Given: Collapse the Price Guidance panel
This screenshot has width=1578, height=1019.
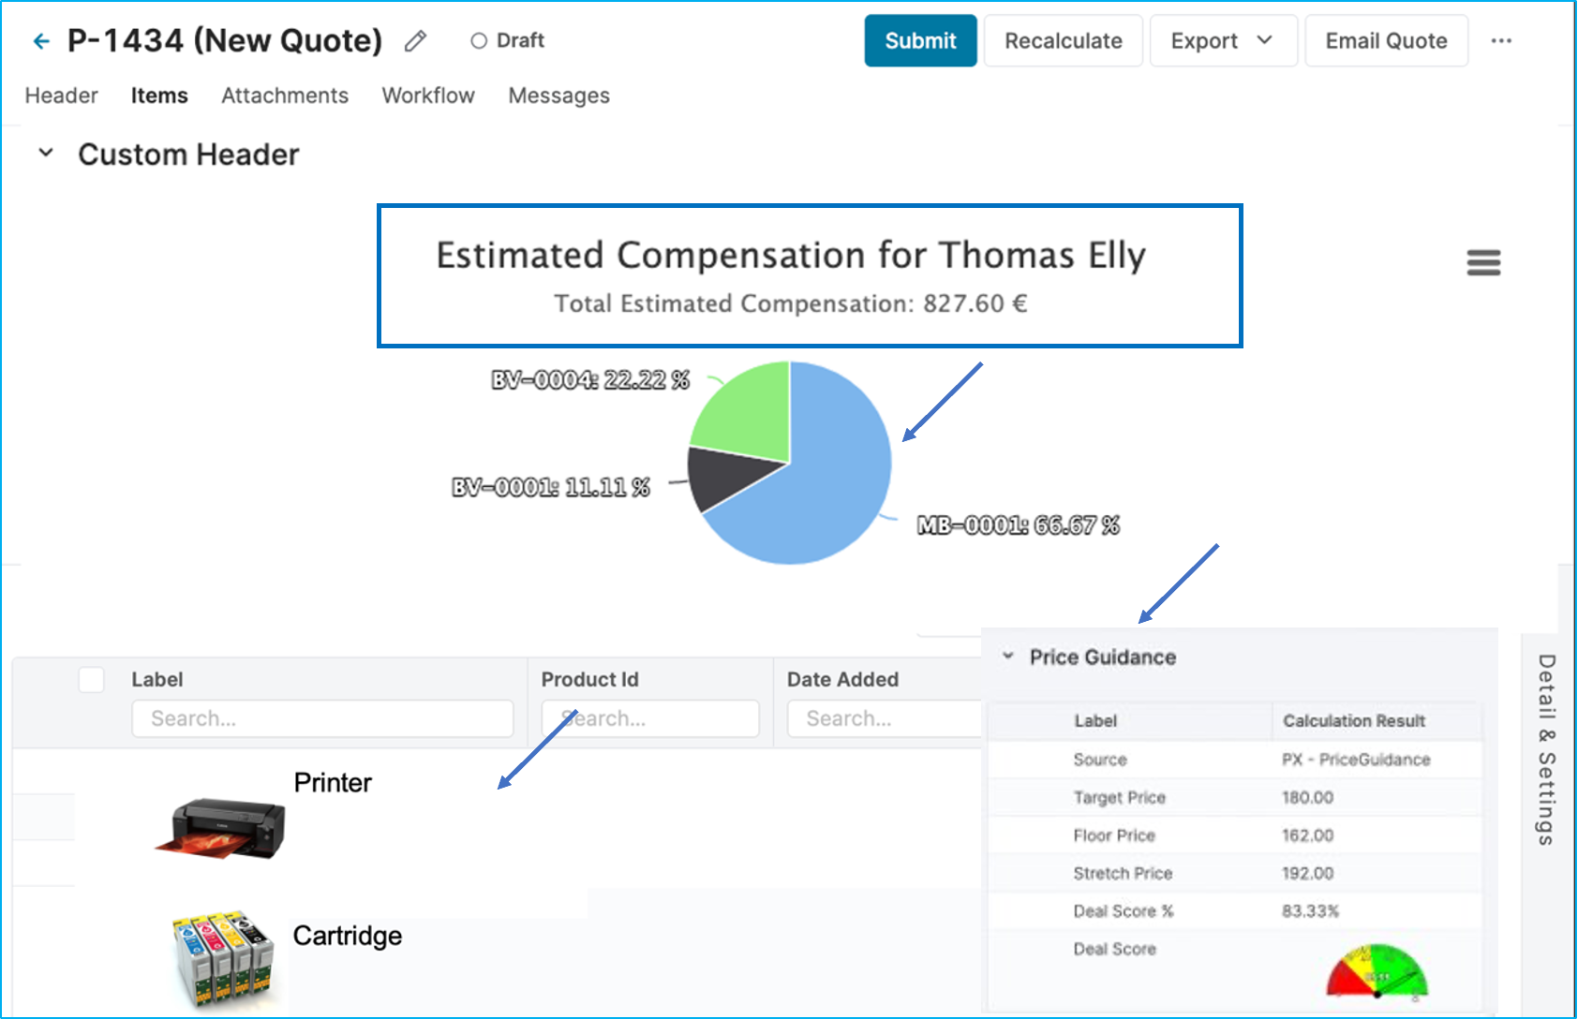Looking at the screenshot, I should pyautogui.click(x=1008, y=657).
